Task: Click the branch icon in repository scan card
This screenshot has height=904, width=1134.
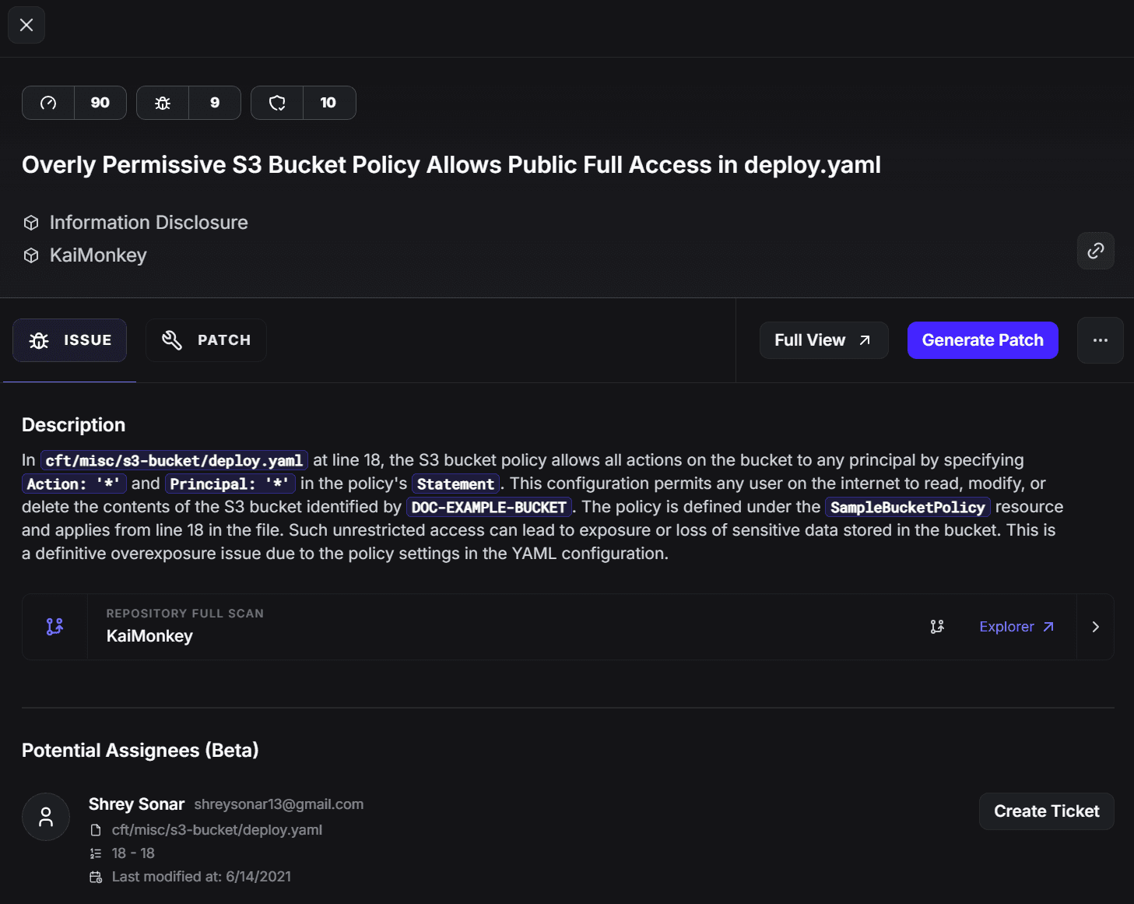Action: pos(54,627)
